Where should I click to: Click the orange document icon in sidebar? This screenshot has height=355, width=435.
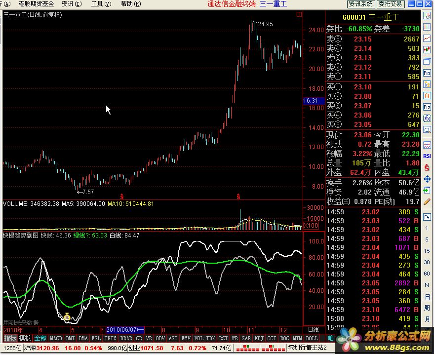coord(427,96)
